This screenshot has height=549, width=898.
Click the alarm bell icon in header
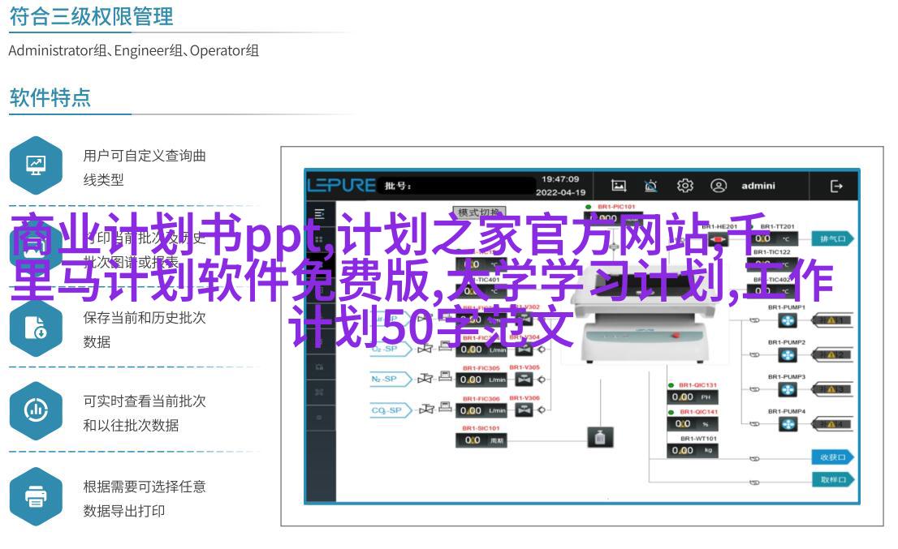[x=651, y=186]
